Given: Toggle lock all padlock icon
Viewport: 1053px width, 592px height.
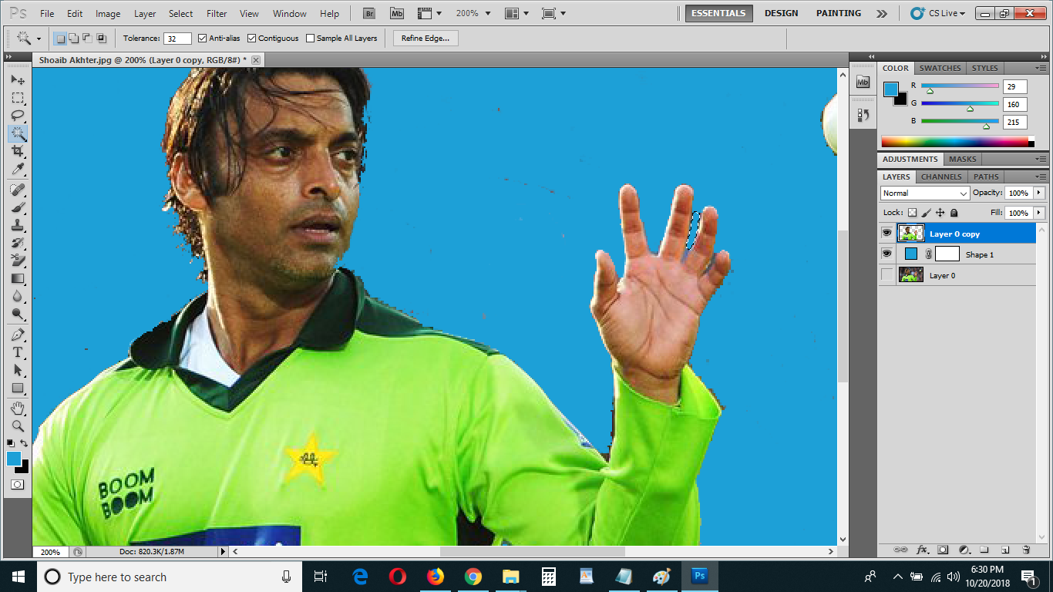Looking at the screenshot, I should point(954,213).
